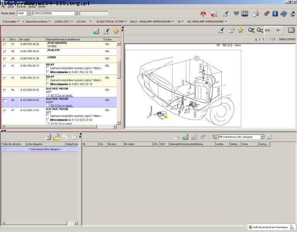Zoom in on the diagram

(251, 30)
